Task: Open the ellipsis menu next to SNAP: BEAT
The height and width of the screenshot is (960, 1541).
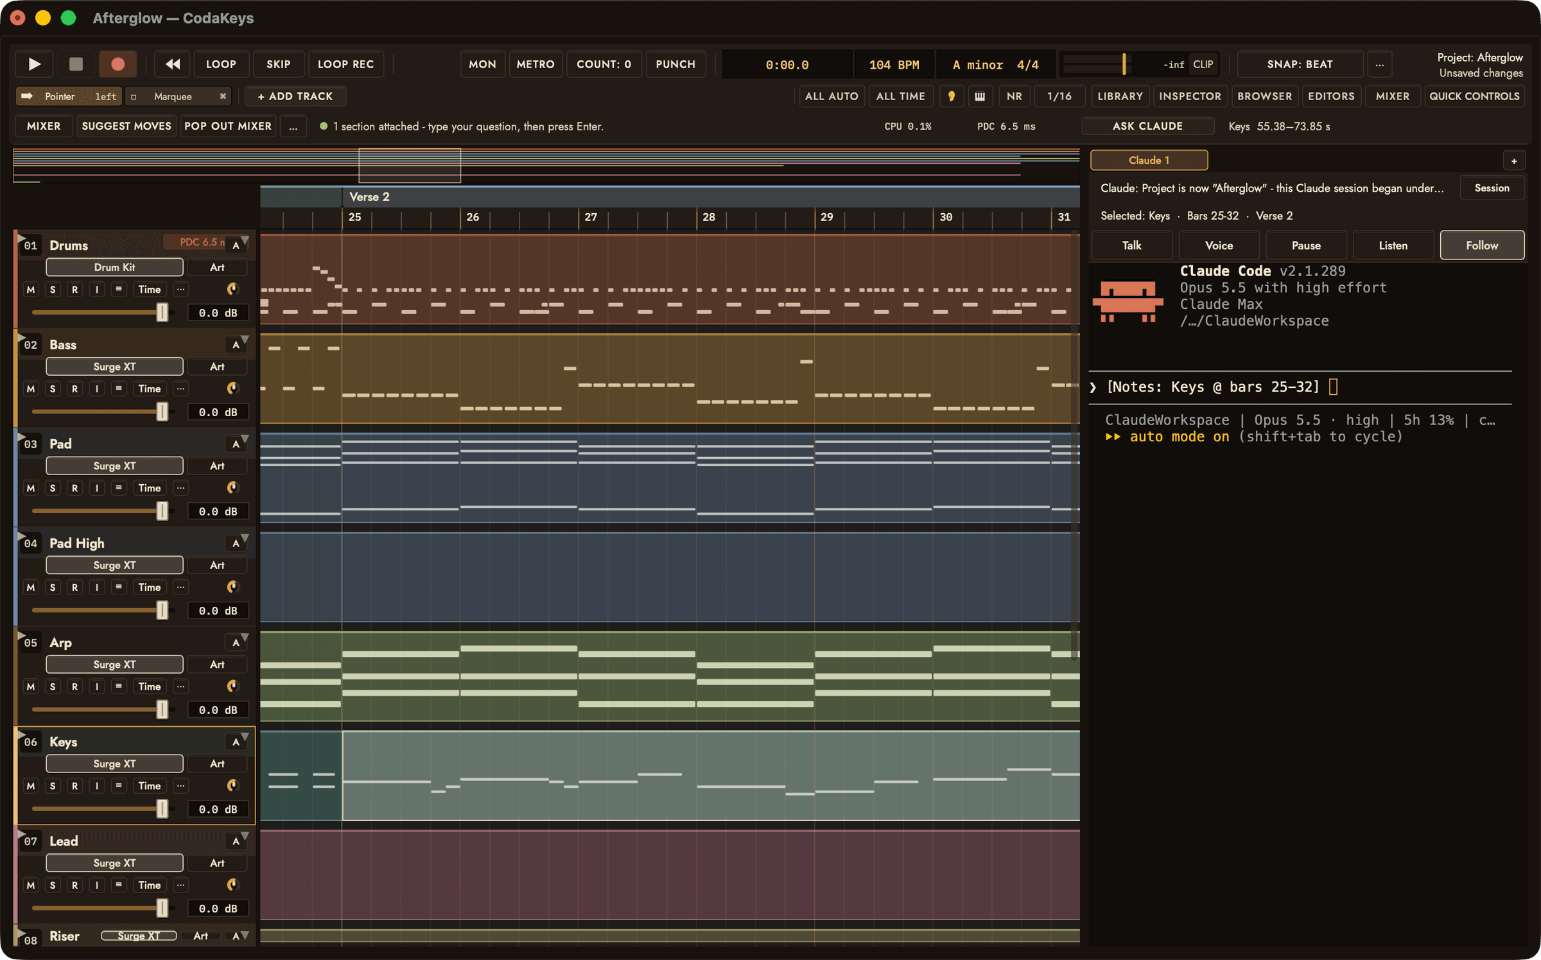Action: pos(1379,64)
